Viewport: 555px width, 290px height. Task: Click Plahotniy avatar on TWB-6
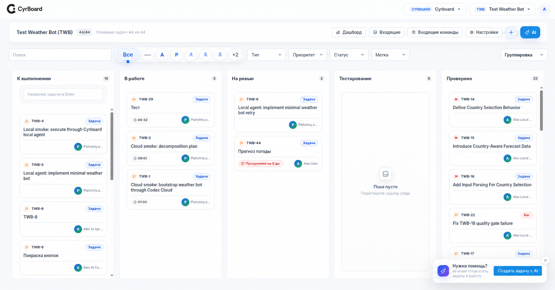(293, 125)
